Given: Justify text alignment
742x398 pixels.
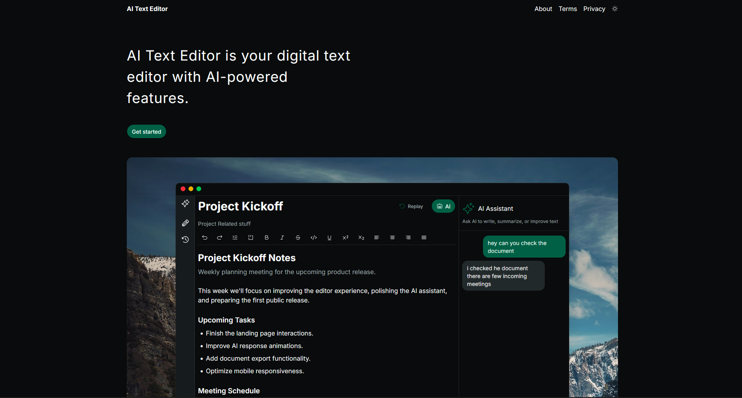Looking at the screenshot, I should tap(424, 238).
